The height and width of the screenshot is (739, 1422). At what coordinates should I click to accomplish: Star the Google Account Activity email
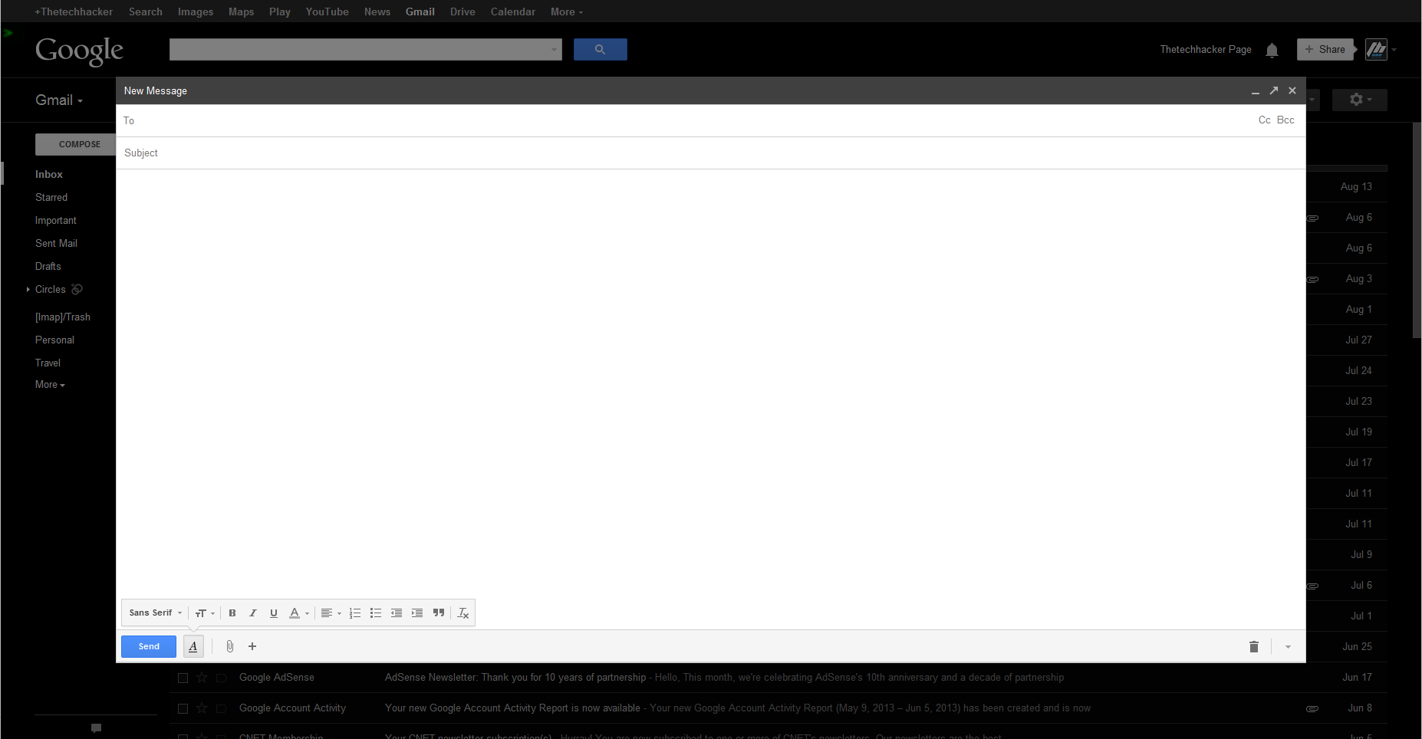click(202, 708)
